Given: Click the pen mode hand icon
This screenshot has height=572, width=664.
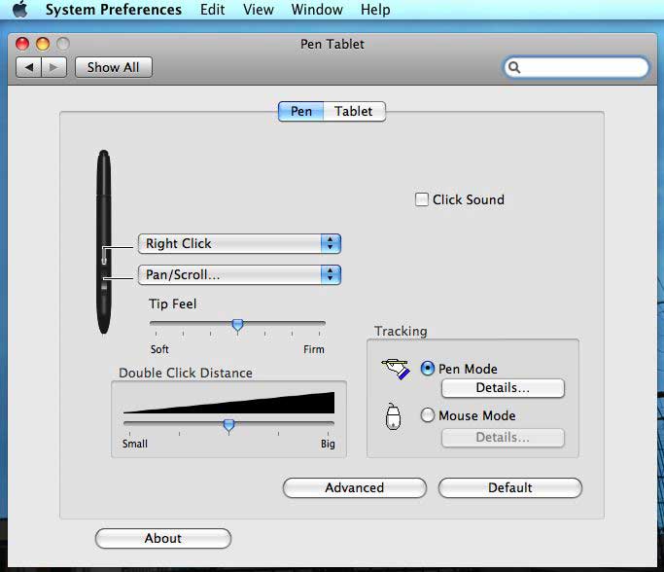Looking at the screenshot, I should pyautogui.click(x=396, y=369).
